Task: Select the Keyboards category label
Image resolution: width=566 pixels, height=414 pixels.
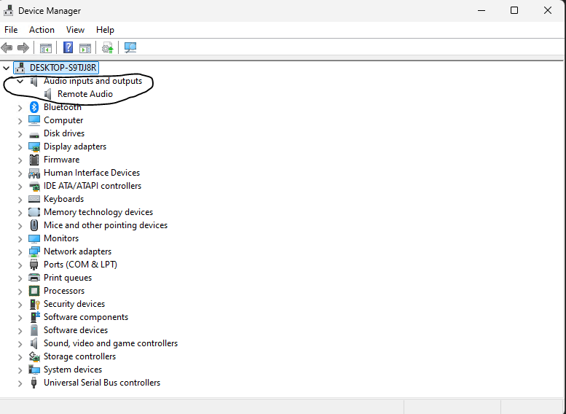Action: point(63,199)
